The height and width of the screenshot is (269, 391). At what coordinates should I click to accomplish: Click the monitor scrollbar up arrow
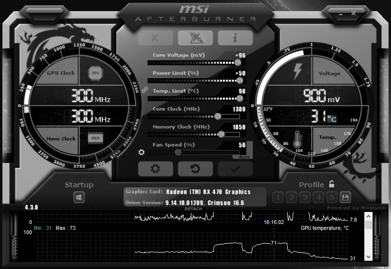coord(368,216)
